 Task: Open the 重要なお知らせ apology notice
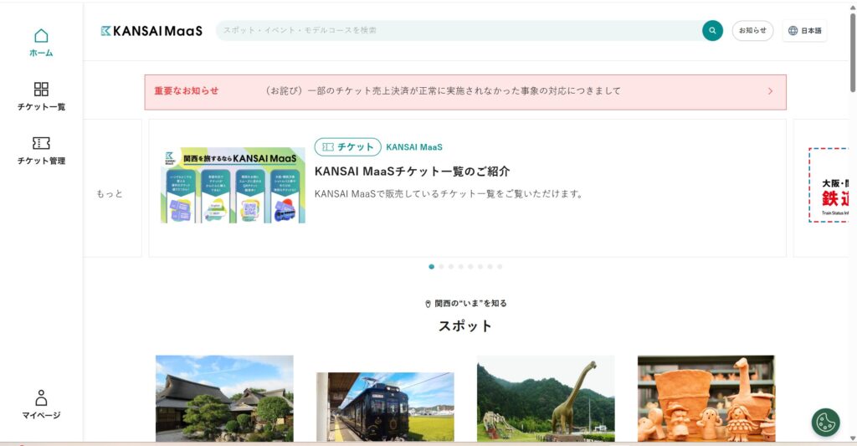point(465,92)
